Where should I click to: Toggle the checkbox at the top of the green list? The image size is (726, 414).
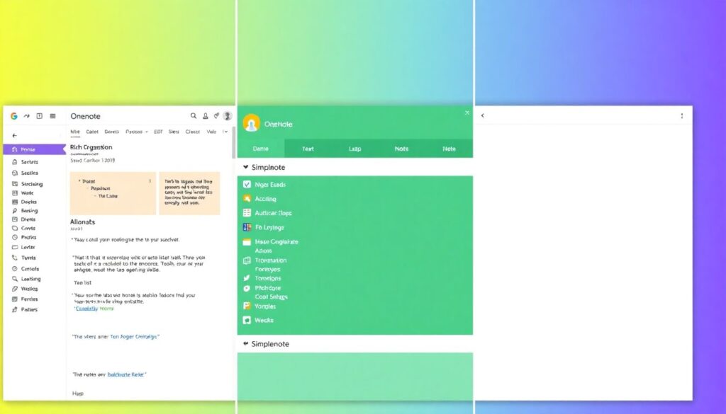pos(247,184)
